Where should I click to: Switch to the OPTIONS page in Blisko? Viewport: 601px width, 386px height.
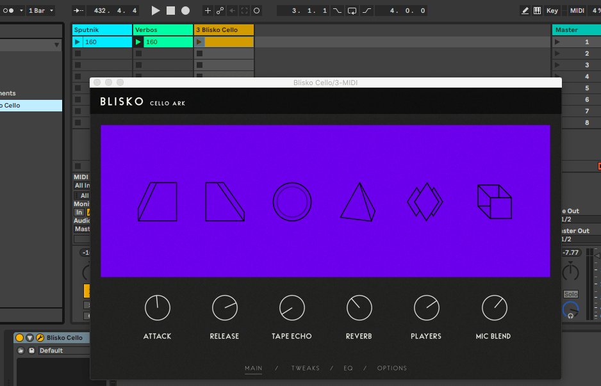392,368
